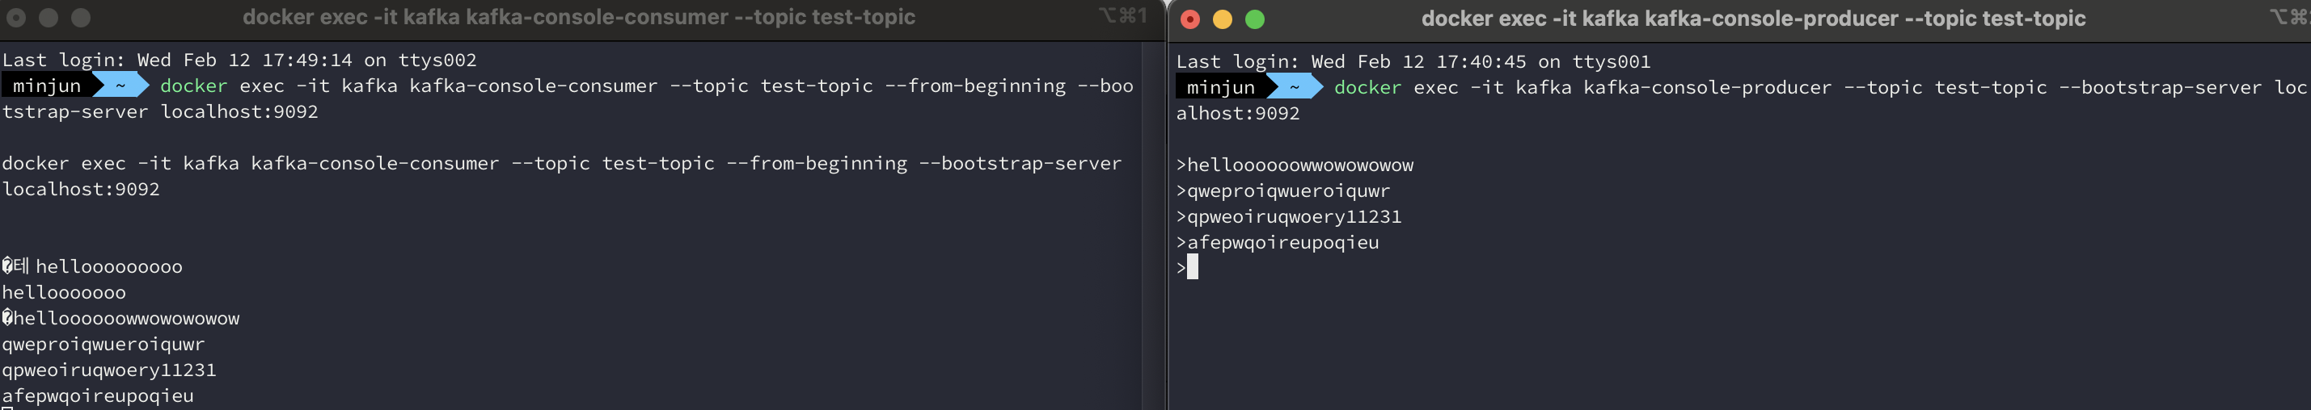Click 'alhost:9092' wrapped line in producer

pos(1238,114)
